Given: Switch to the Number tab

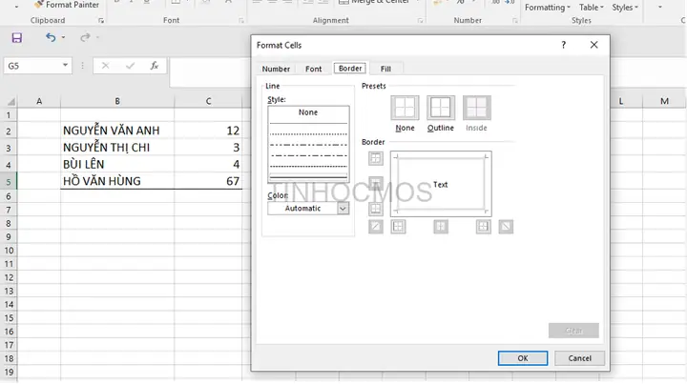Looking at the screenshot, I should [x=276, y=70].
